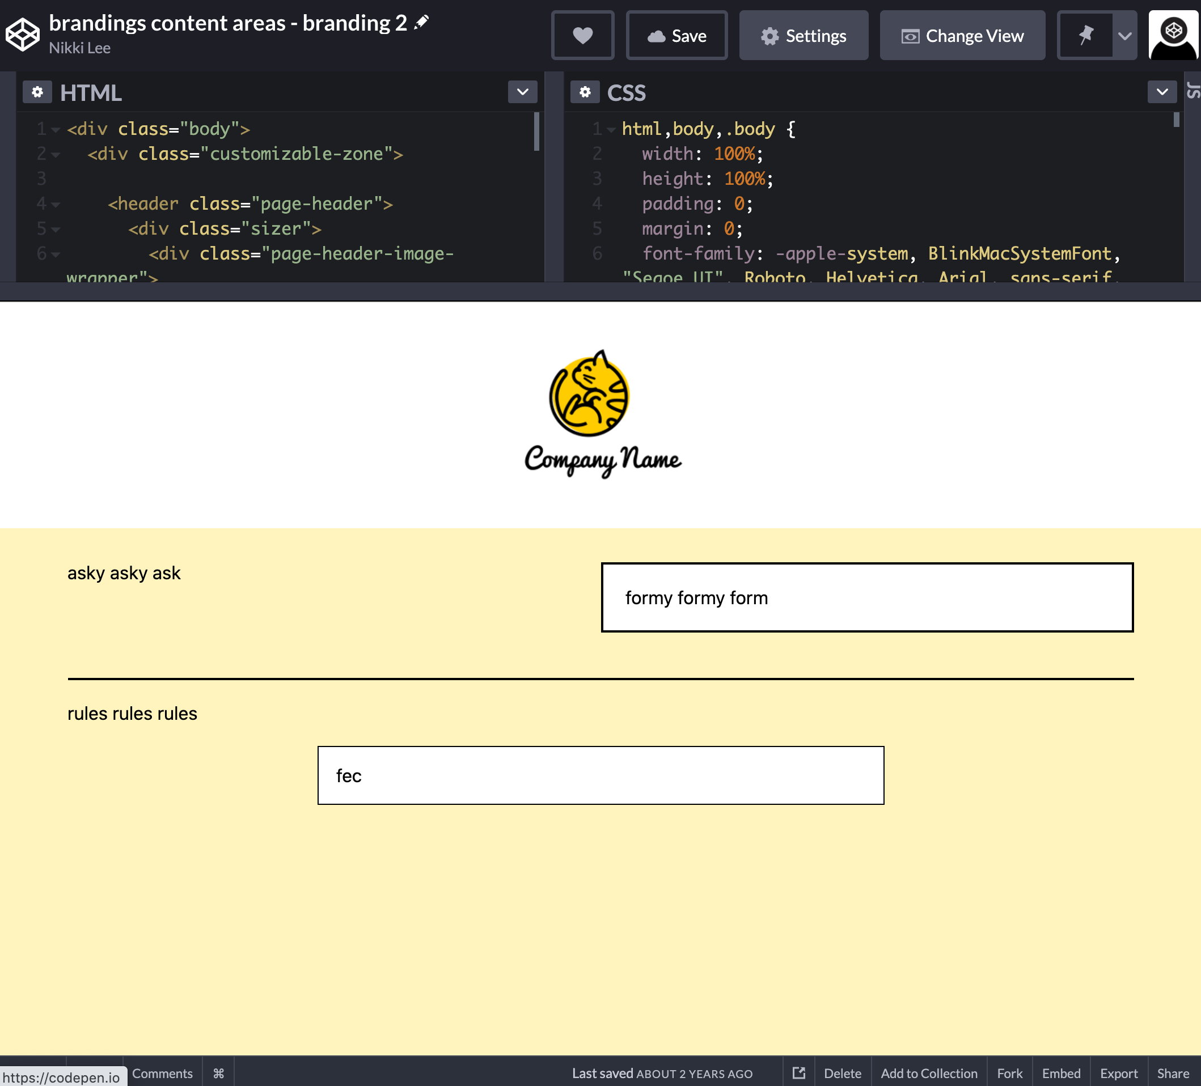Viewport: 1201px width, 1086px height.
Task: Click the pin icon button
Action: 1085,36
